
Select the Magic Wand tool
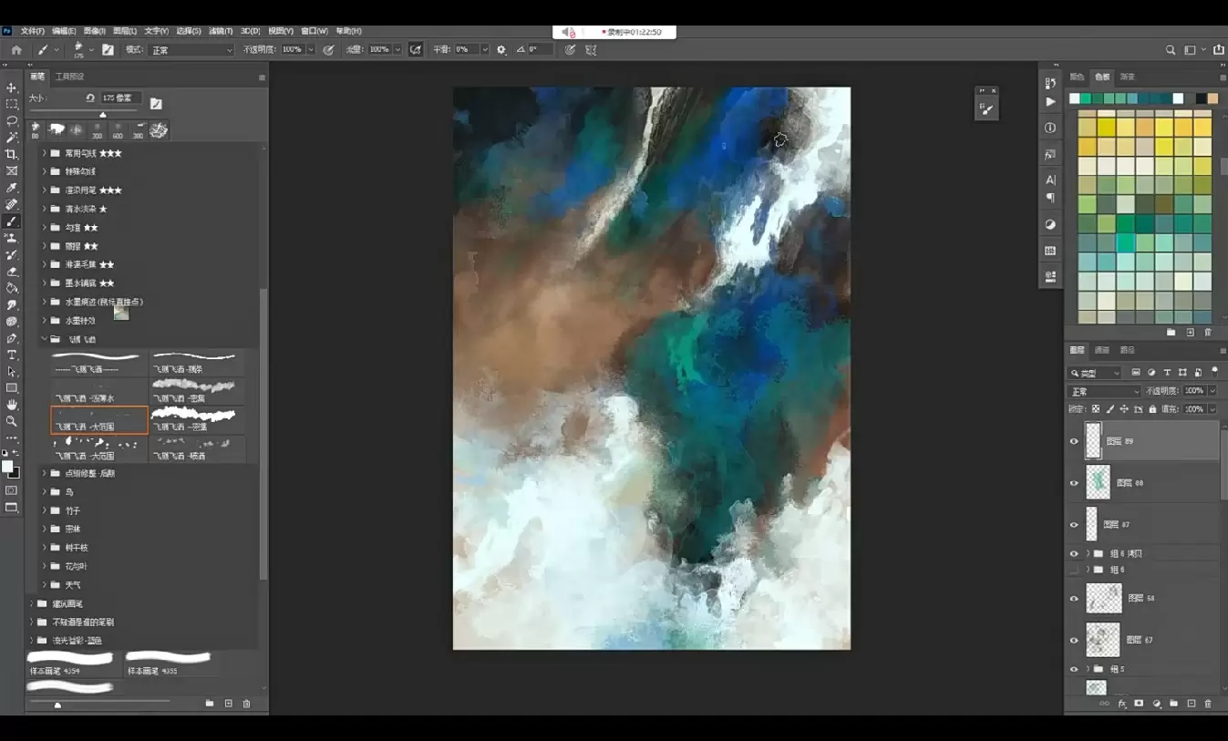12,138
